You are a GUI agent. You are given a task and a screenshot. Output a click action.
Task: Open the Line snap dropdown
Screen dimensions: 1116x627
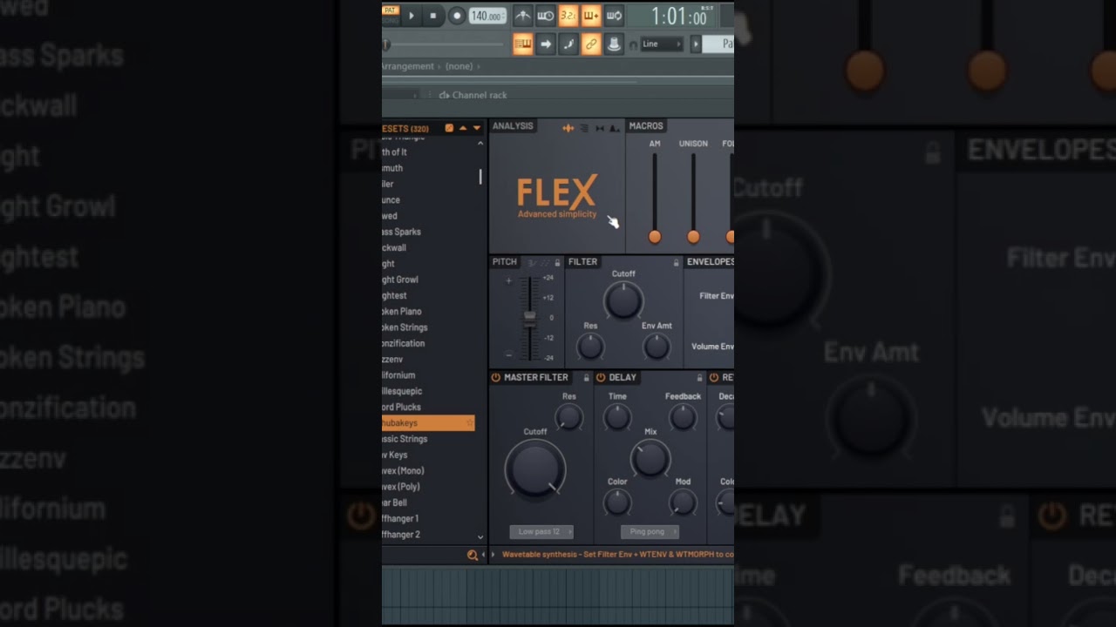point(662,44)
